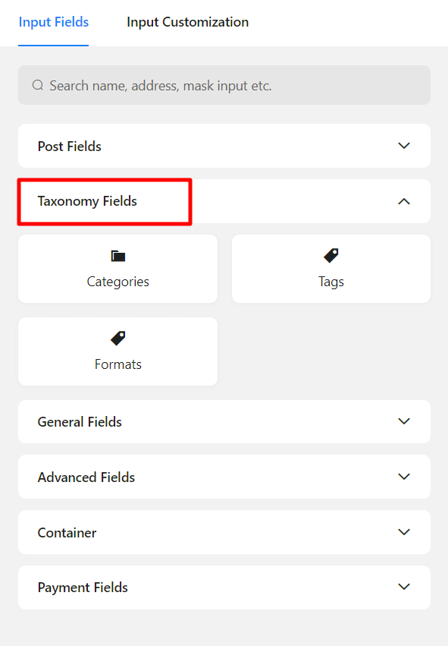This screenshot has width=448, height=646.
Task: Click the Taxonomy Fields heading
Action: [87, 201]
